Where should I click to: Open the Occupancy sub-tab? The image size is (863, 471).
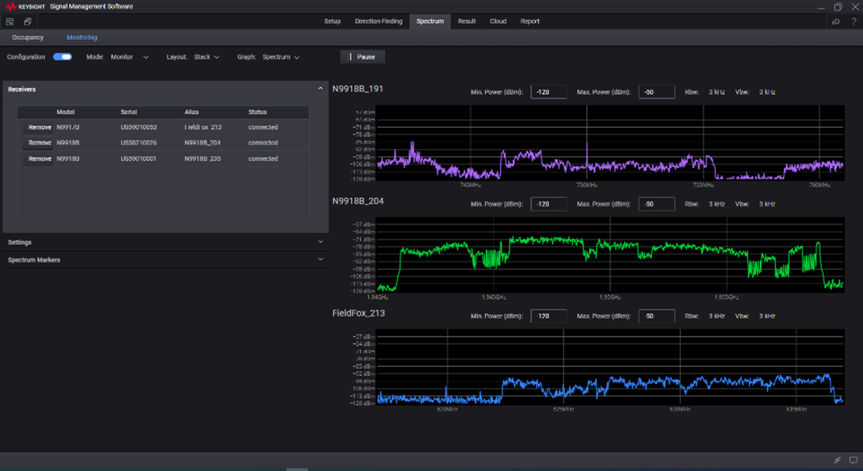(28, 37)
